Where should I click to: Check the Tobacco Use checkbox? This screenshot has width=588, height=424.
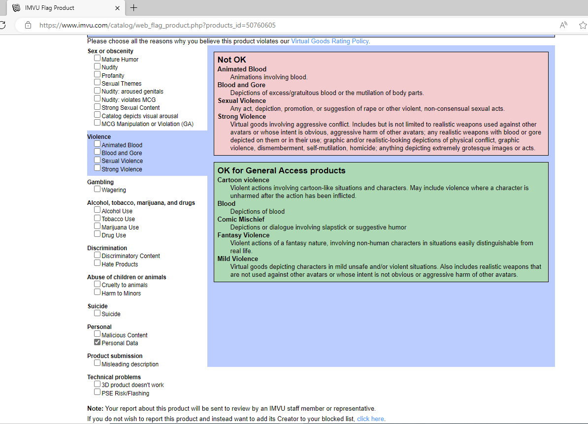(x=97, y=218)
